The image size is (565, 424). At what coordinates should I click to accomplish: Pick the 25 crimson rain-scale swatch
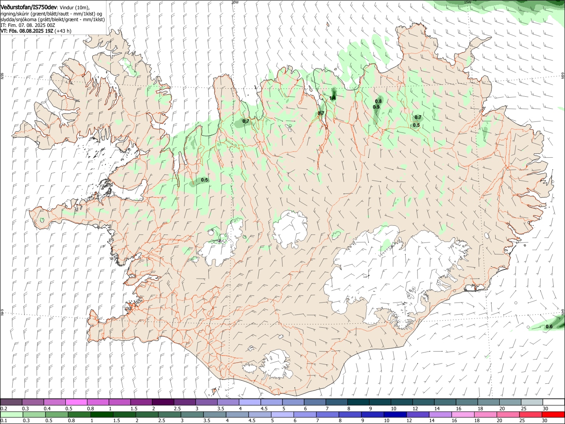(x=530, y=415)
